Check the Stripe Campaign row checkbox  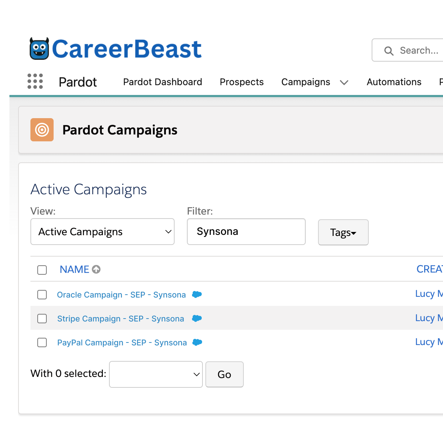pyautogui.click(x=42, y=319)
